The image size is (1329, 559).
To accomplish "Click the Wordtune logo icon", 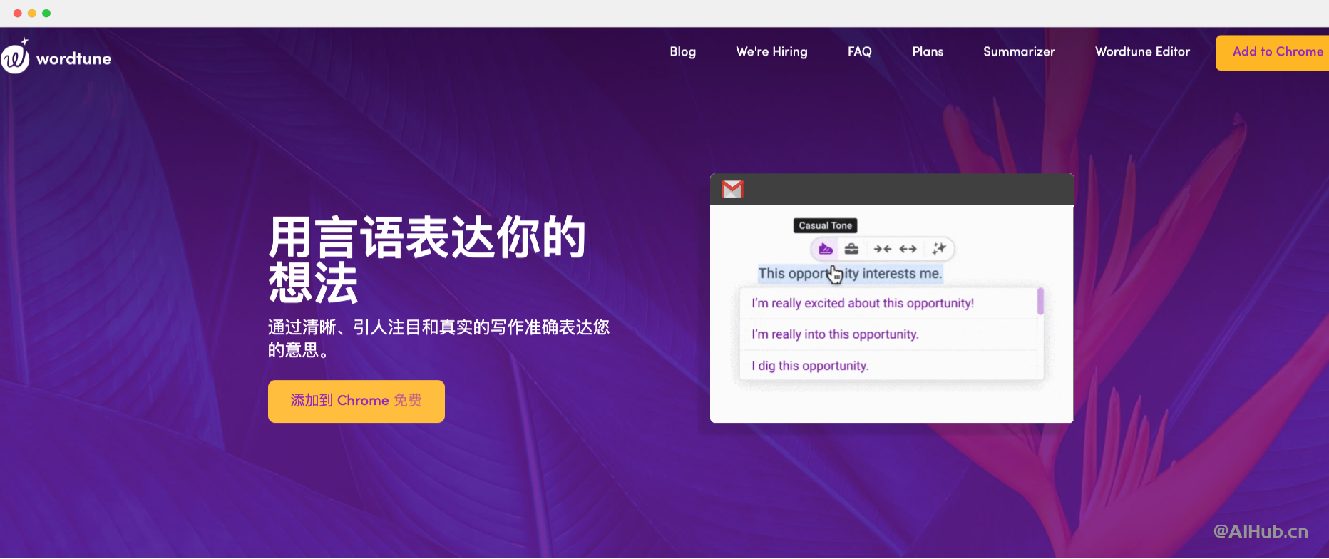I will [x=15, y=57].
